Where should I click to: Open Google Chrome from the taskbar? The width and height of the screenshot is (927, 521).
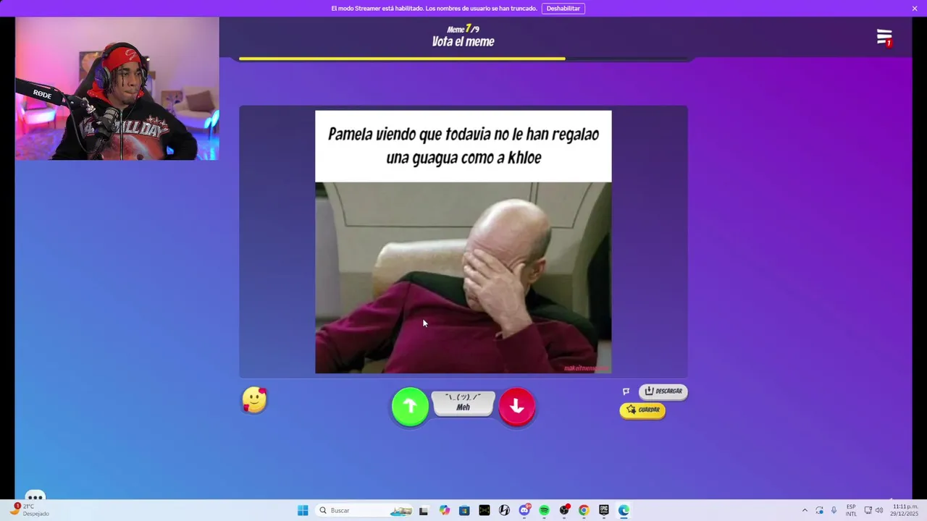tap(584, 510)
